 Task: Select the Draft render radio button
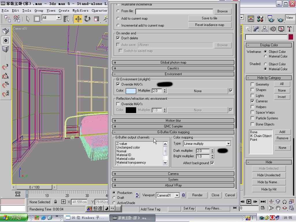coord(114,198)
